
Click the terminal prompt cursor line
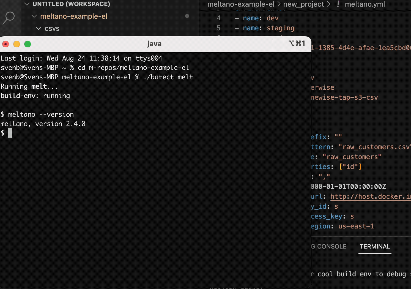6,133
